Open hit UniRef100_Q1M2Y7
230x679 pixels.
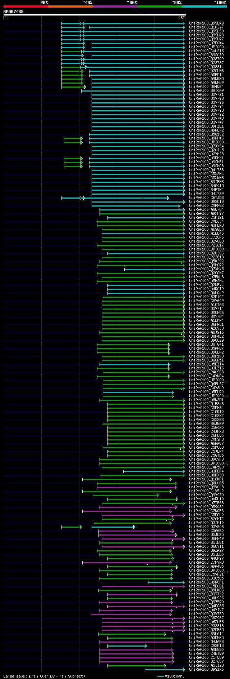pyautogui.click(x=206, y=27)
